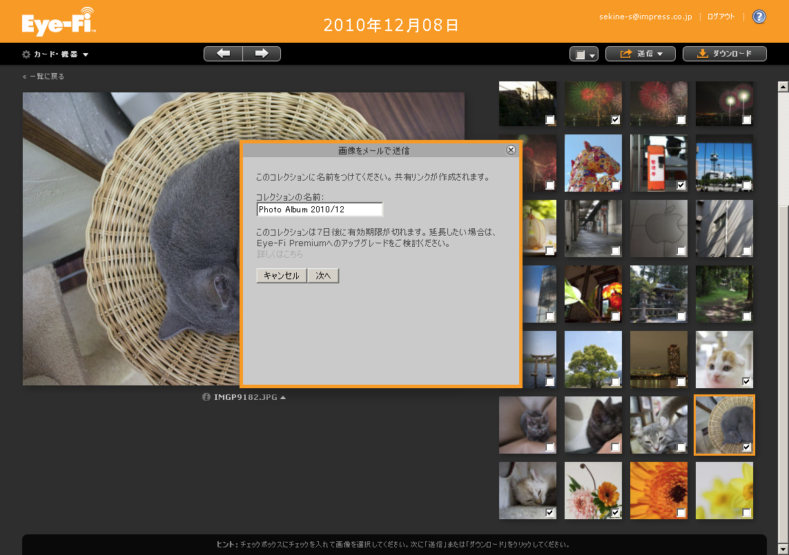This screenshot has width=789, height=555.
Task: Click the info icon beside IMGP9182.JPG
Action: click(x=205, y=396)
